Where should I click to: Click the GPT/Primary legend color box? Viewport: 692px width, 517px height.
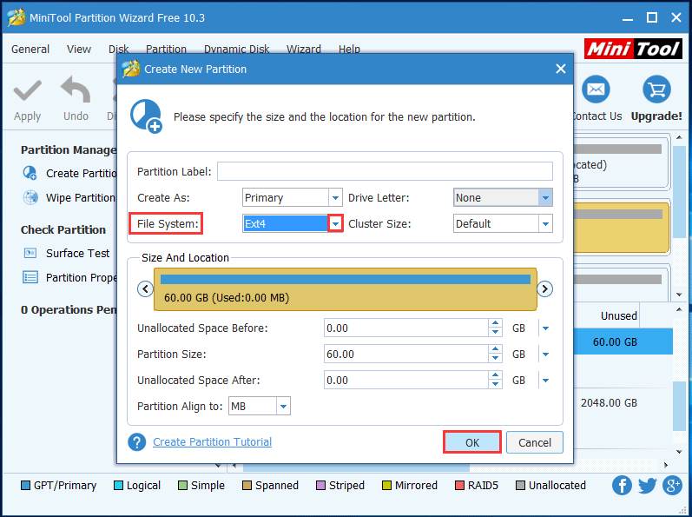[x=25, y=485]
